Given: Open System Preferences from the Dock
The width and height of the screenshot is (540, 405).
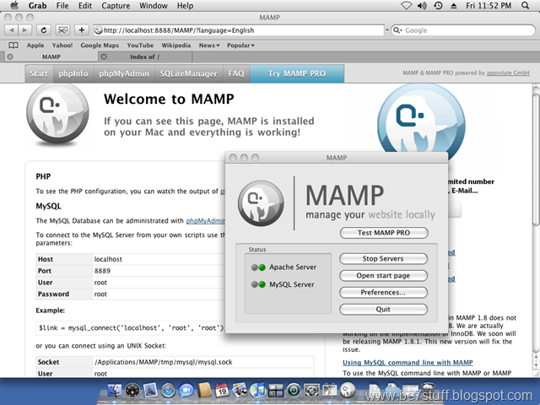Looking at the screenshot, I should click(311, 391).
